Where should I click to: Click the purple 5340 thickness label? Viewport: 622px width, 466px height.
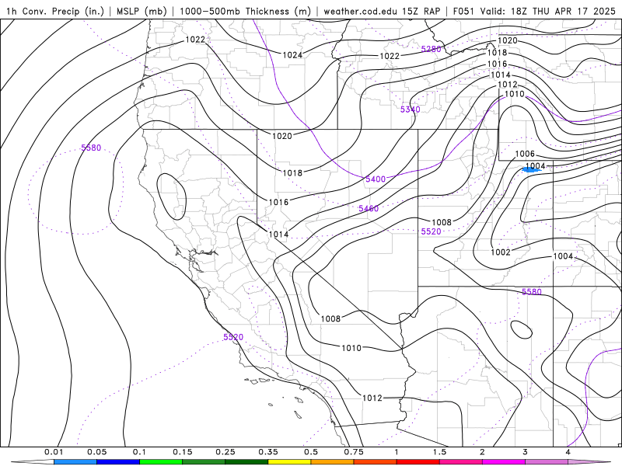[x=411, y=110]
